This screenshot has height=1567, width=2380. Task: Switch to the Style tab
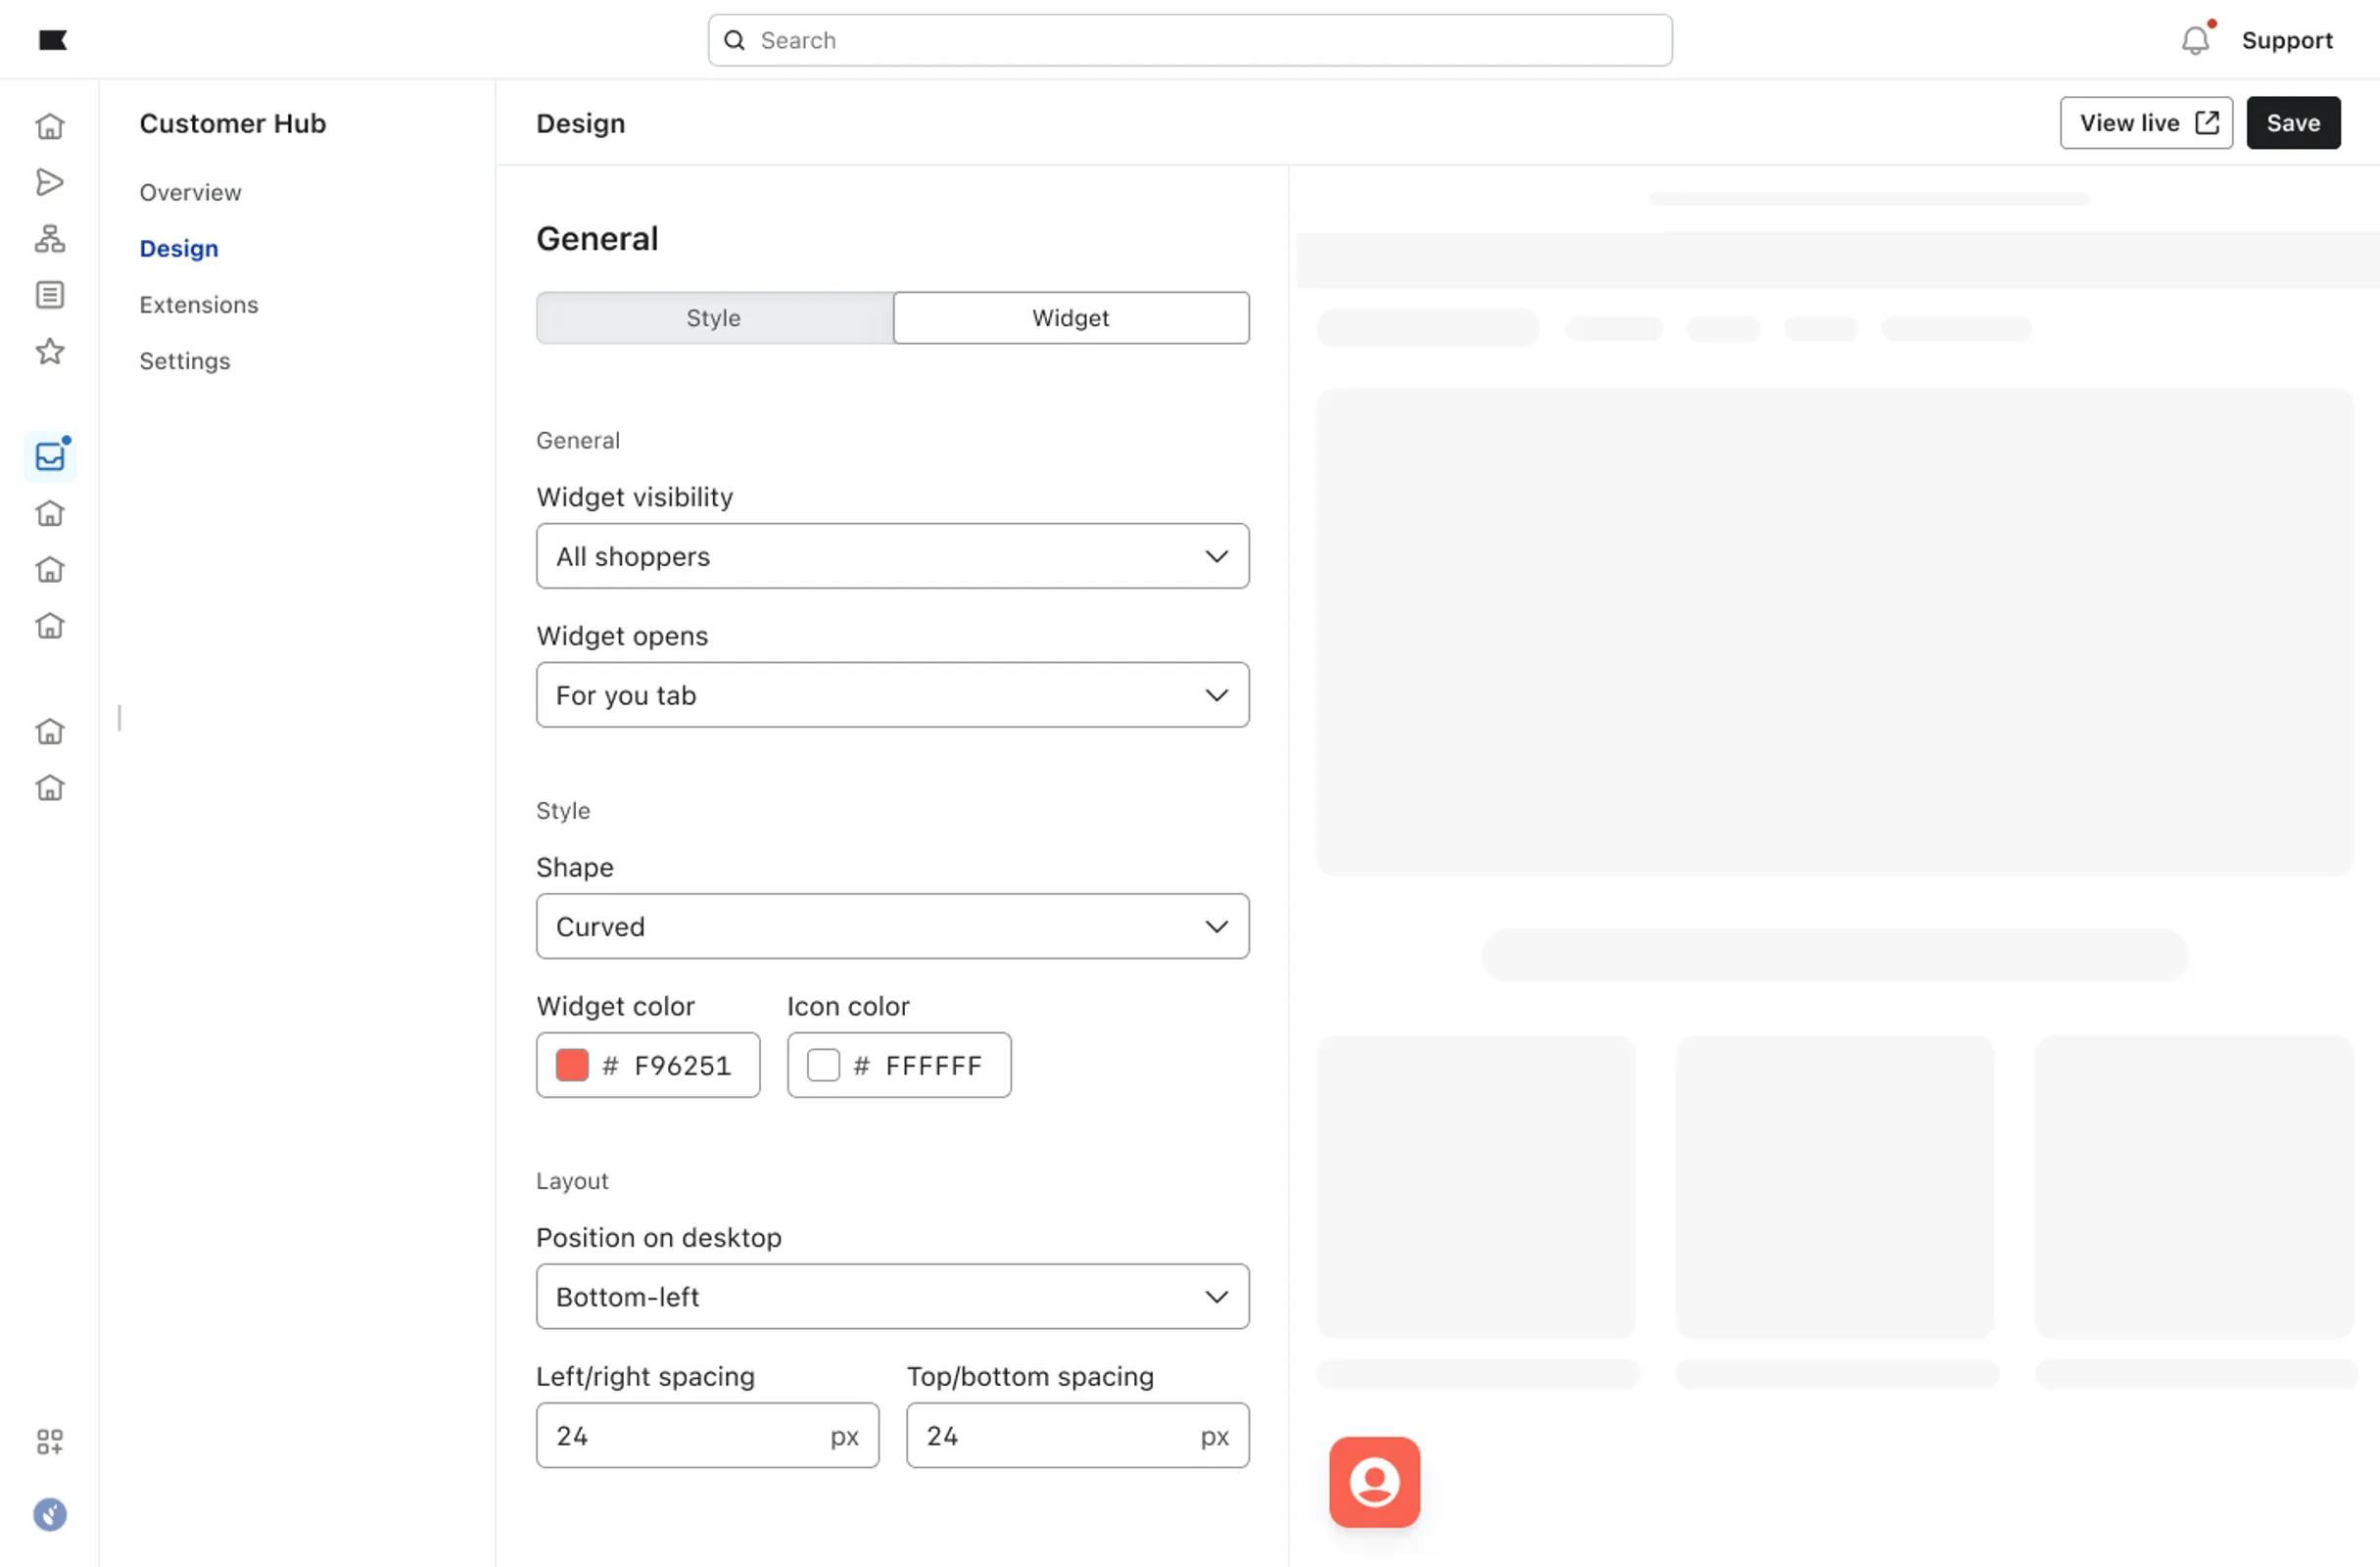tap(713, 318)
